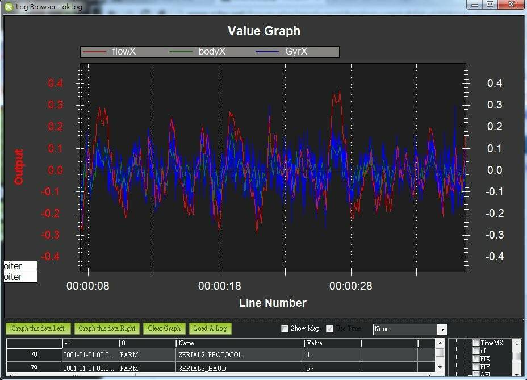Click the table's scroll down arrow
This screenshot has height=380, width=527.
pos(440,368)
